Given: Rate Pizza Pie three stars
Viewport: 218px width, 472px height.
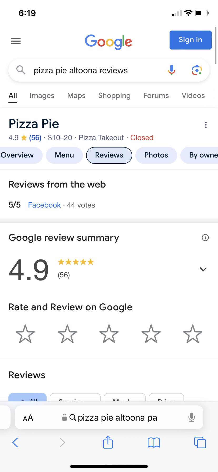Looking at the screenshot, I should [x=109, y=334].
